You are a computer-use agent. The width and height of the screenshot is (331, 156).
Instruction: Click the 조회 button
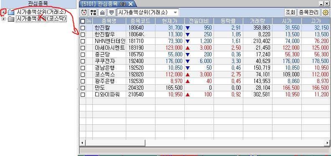point(290,13)
